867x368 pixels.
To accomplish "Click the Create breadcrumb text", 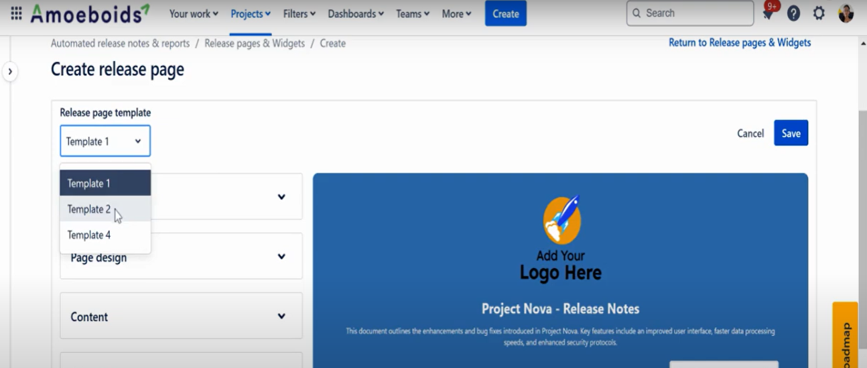I will [333, 43].
